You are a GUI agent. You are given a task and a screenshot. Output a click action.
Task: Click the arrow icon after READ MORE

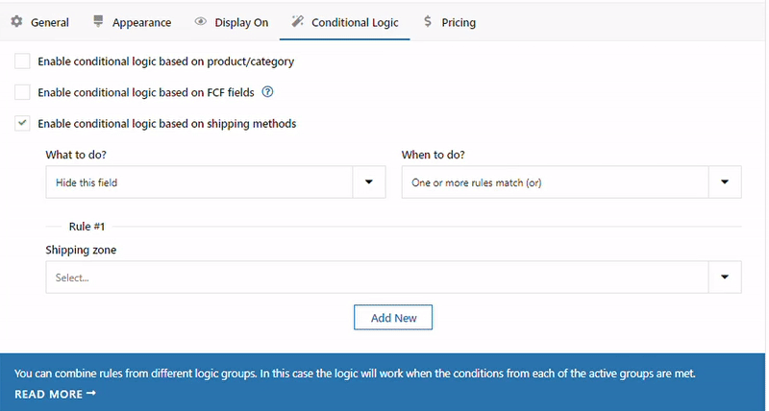coord(91,394)
